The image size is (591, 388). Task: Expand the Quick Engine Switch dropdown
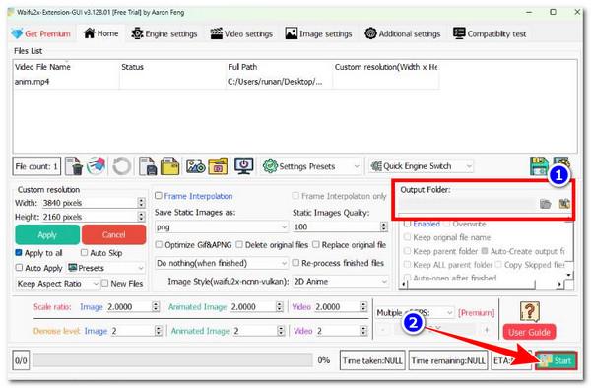(x=421, y=166)
